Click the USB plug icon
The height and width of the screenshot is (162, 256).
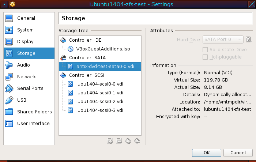pos(9,100)
